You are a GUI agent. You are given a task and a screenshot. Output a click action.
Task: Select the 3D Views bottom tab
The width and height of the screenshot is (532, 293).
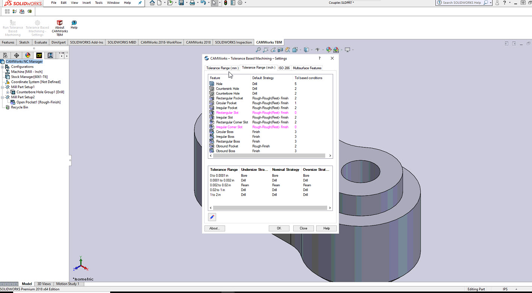(x=44, y=284)
